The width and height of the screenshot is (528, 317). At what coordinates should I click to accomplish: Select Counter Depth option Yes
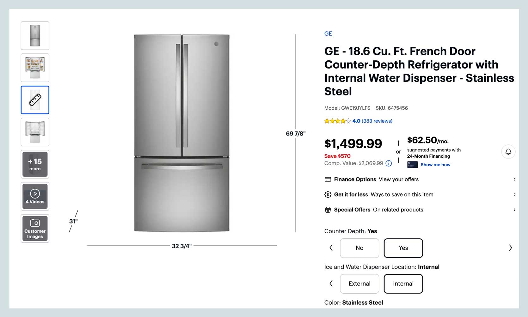403,248
